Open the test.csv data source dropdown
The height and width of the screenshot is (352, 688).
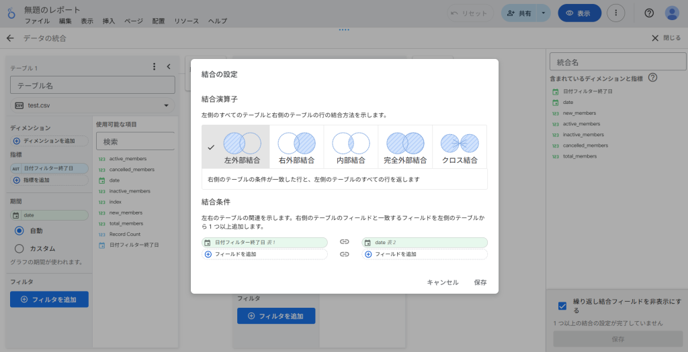(93, 105)
